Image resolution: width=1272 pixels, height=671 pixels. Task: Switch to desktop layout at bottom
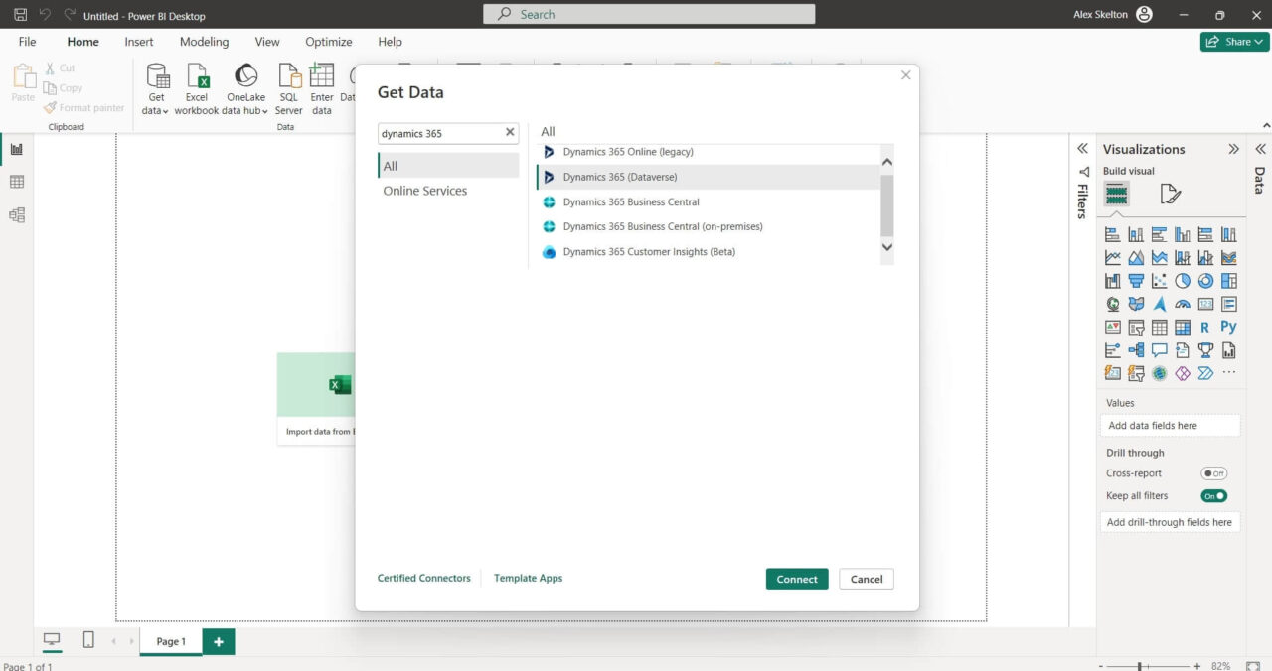(52, 640)
